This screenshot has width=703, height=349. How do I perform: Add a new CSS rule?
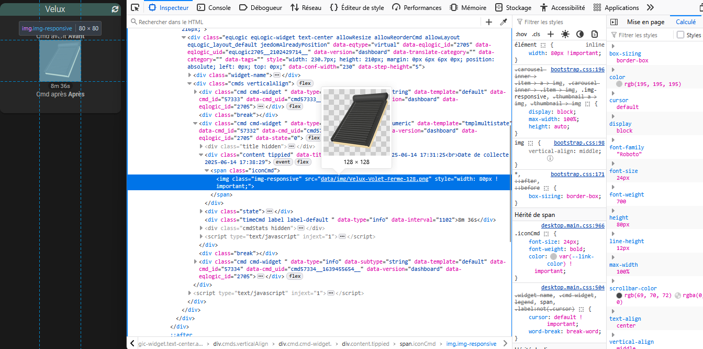[551, 34]
